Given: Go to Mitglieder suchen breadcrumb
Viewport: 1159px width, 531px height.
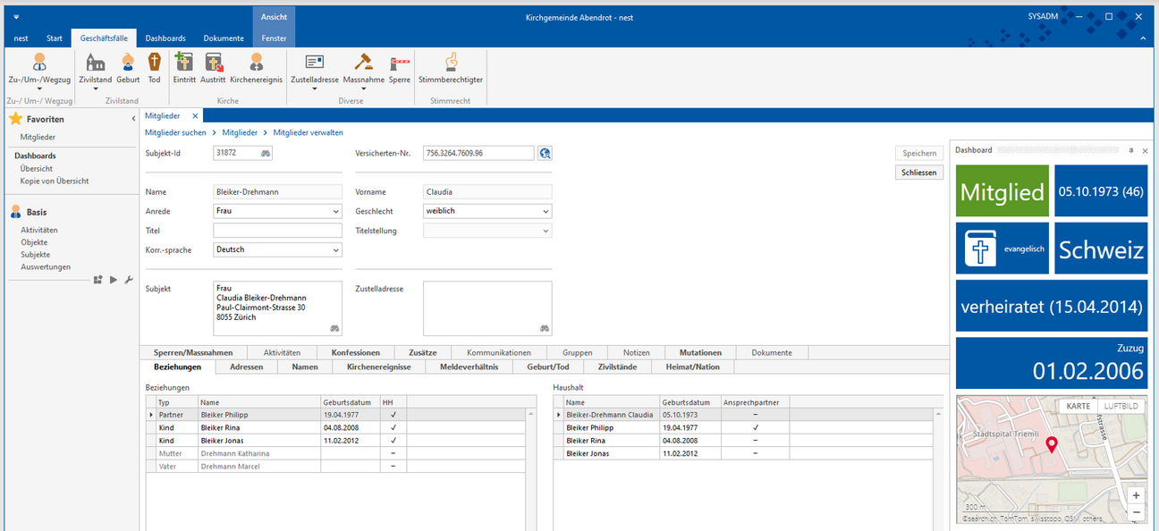Looking at the screenshot, I should coord(175,132).
